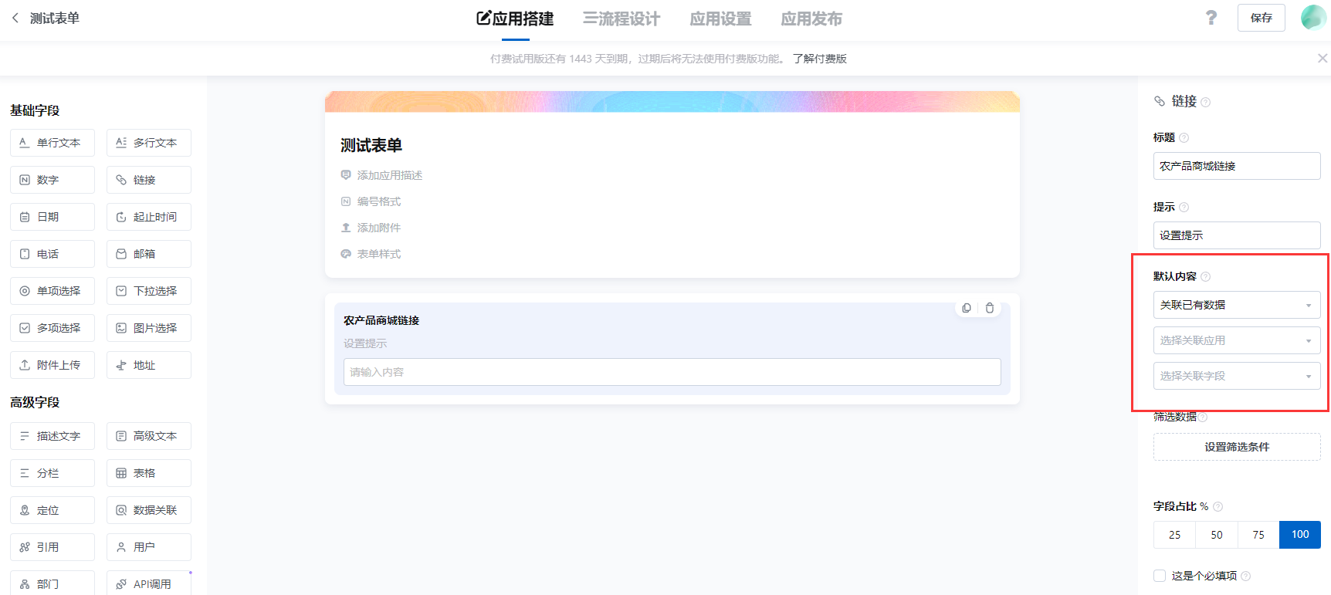Check the 这是个必填项 checkbox
The width and height of the screenshot is (1331, 595).
point(1160,576)
